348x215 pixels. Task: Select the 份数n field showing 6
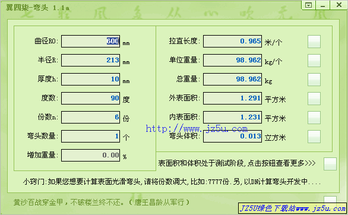(90, 118)
